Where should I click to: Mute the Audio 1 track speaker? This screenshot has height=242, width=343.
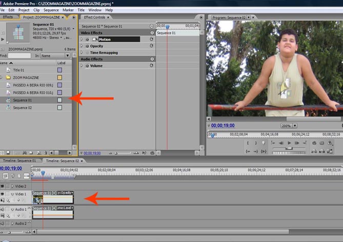click(x=3, y=209)
